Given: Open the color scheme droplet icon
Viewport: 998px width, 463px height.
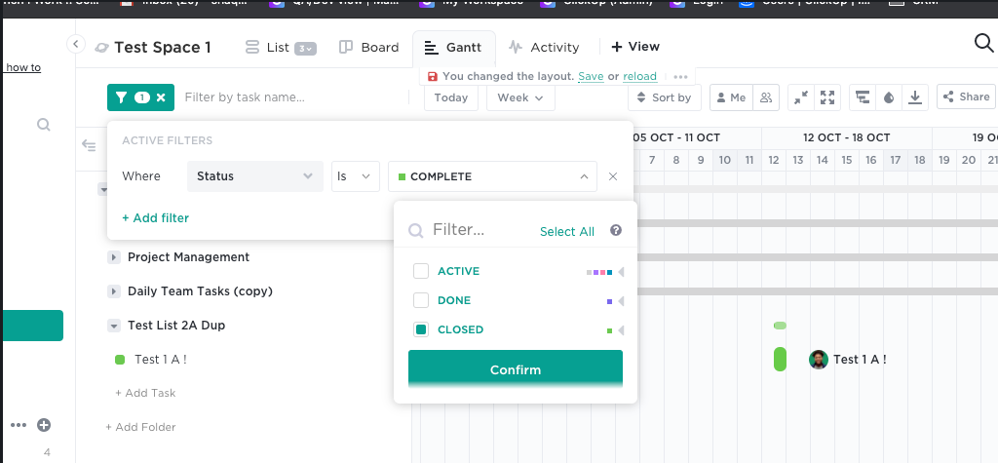Looking at the screenshot, I should coord(888,97).
